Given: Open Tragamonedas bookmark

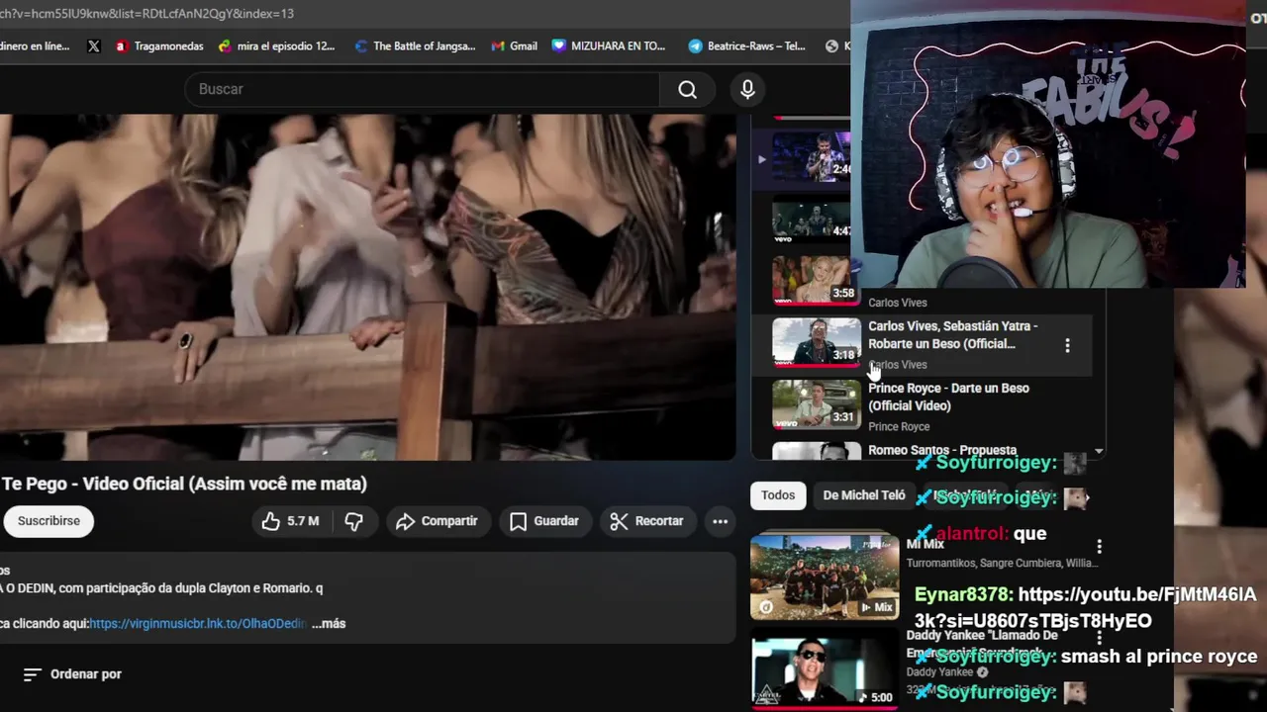Looking at the screenshot, I should coord(159,45).
